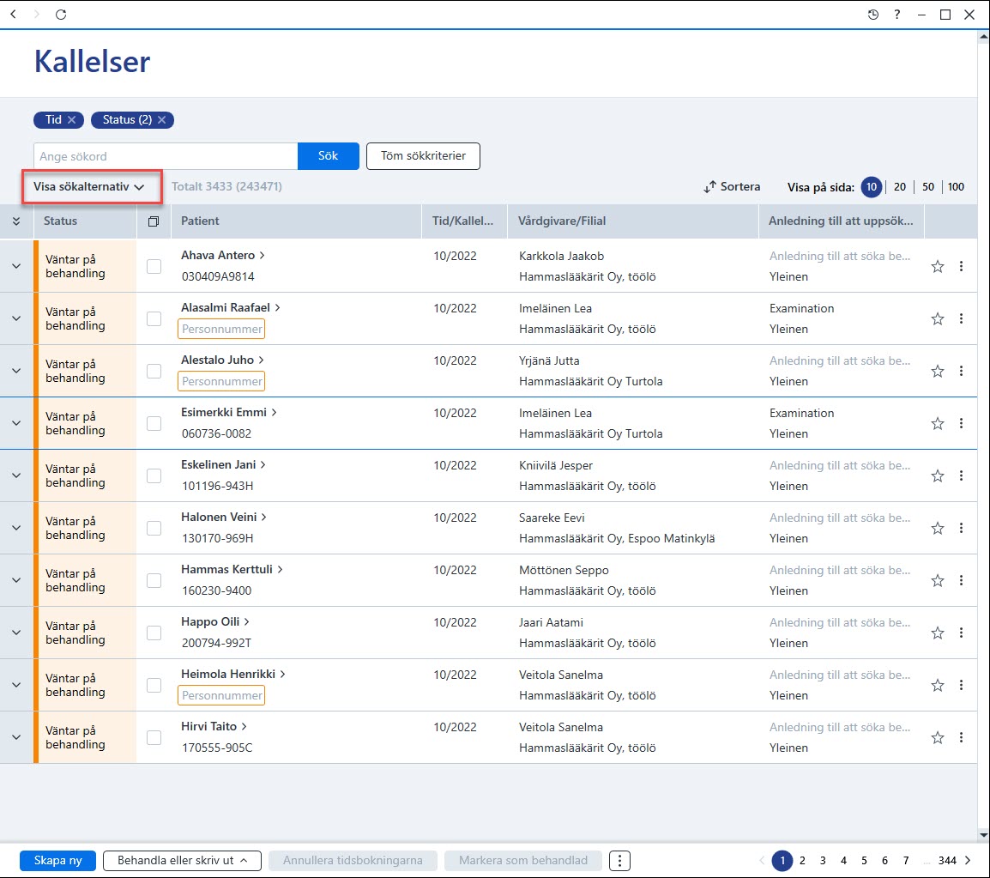Viewport: 990px width, 878px height.
Task: Click Töm sökkriterier button
Action: click(423, 156)
